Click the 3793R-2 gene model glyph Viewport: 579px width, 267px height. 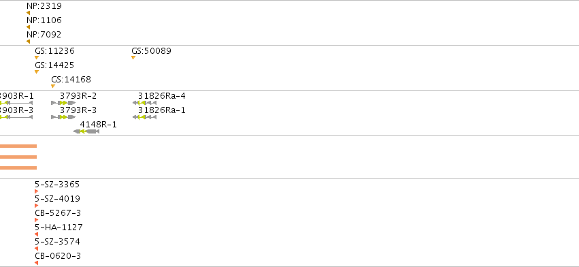[x=63, y=103]
